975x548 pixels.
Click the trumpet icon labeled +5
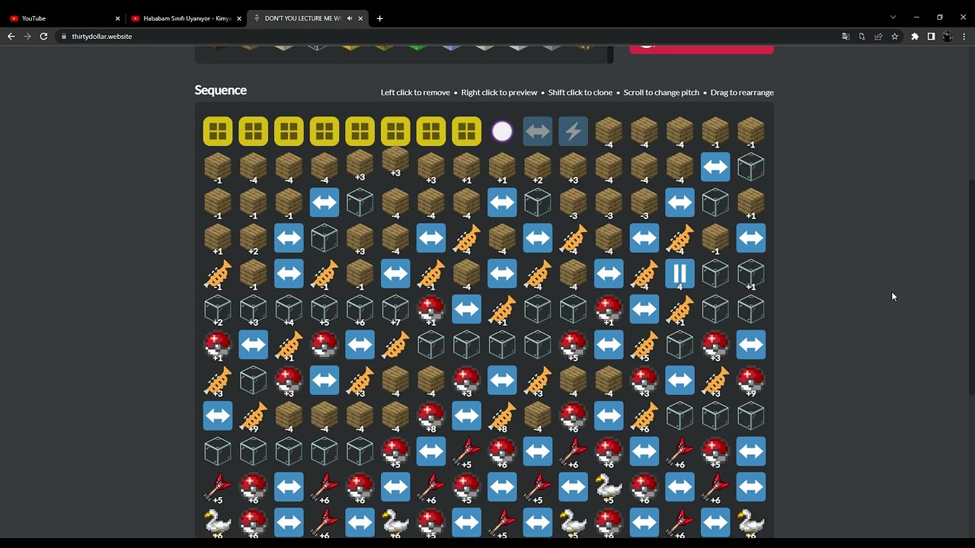click(644, 345)
